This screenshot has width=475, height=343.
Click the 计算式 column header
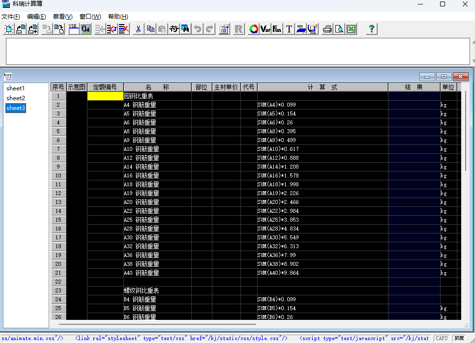point(323,87)
